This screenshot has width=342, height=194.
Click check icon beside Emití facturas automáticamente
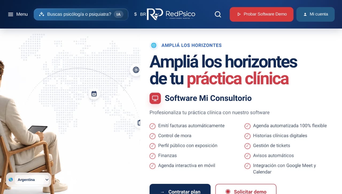153,126
